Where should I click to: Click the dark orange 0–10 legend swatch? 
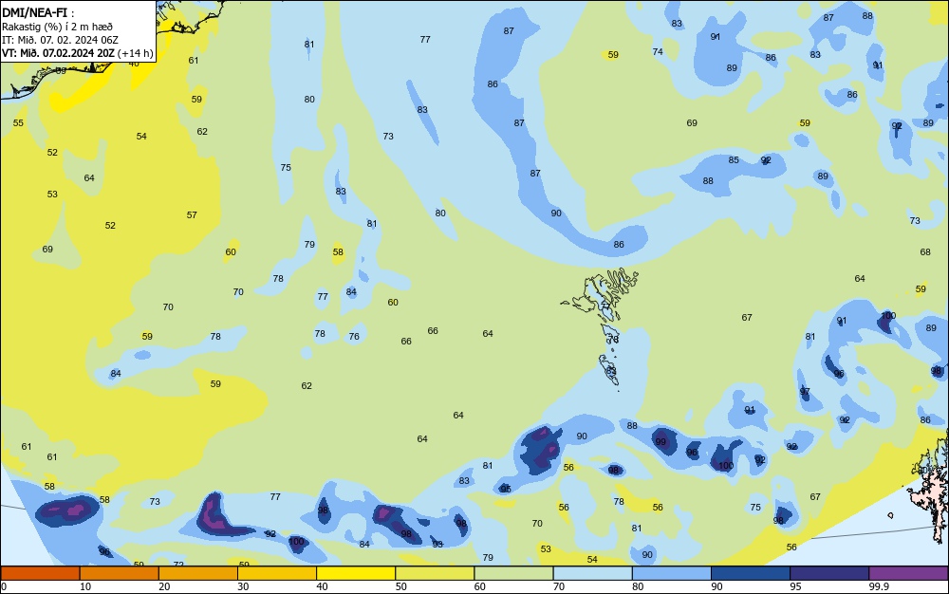(40, 573)
